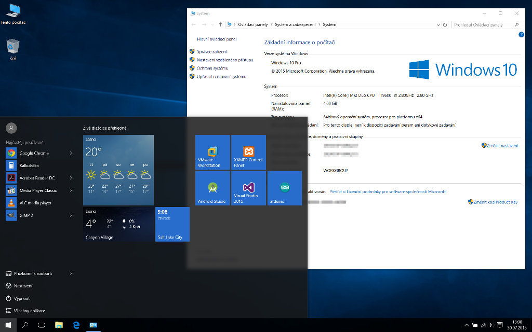This screenshot has width=532, height=332.
Task: Open address bar history dropdown
Action: pyautogui.click(x=438, y=25)
